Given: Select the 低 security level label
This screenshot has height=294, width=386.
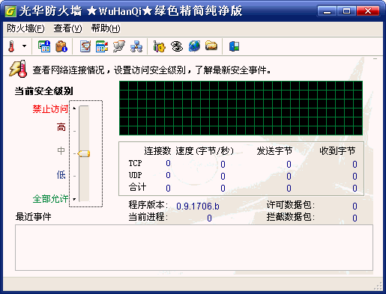Looking at the screenshot, I should coord(61,175).
